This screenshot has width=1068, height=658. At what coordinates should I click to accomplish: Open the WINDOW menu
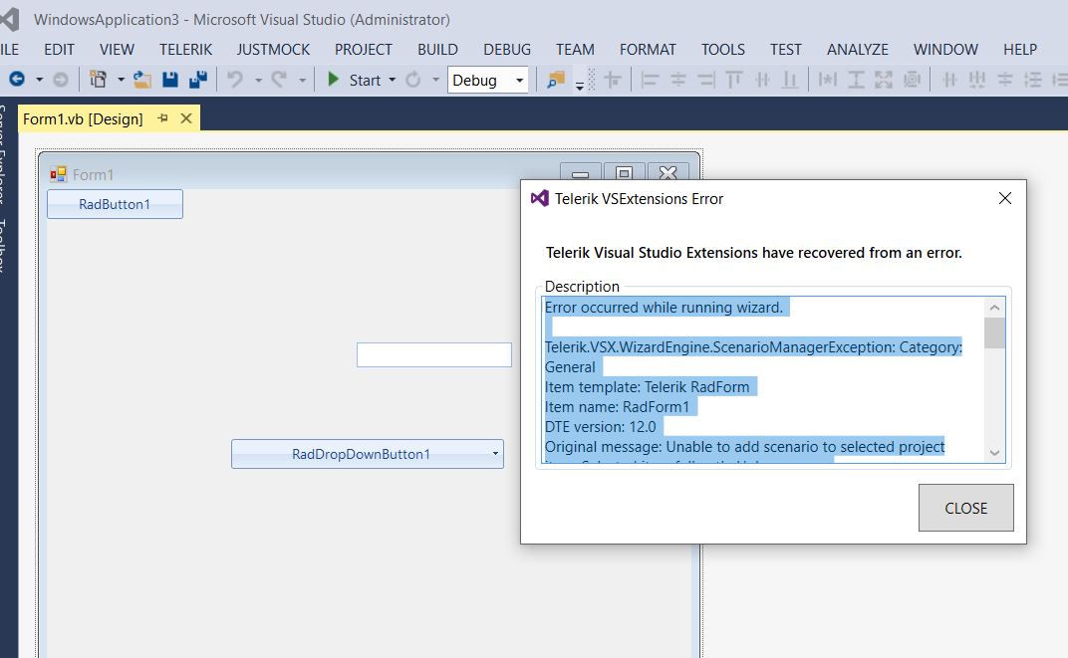pos(945,50)
